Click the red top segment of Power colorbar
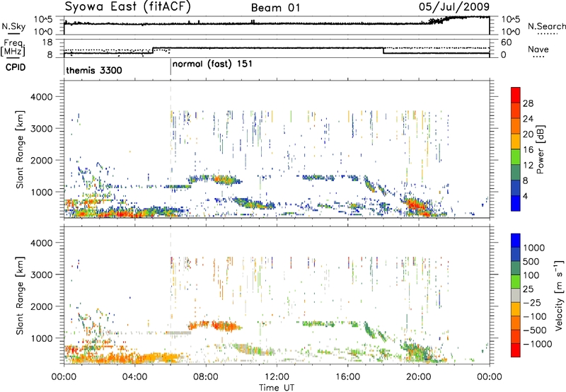The image size is (566, 392). 516,95
